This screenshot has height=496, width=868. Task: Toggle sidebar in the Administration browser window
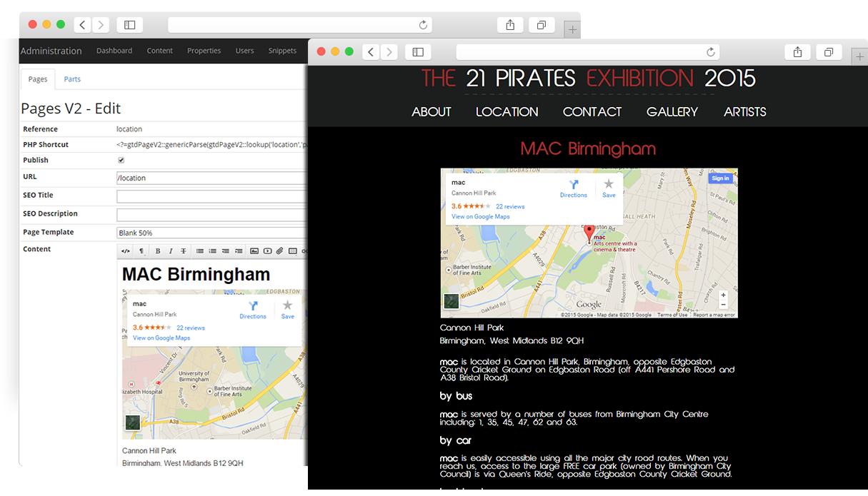tap(129, 25)
